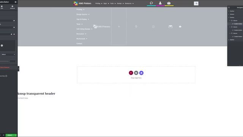Expand Design Service in vertical menu
The width and height of the screenshot is (243, 137).
coord(83,14)
